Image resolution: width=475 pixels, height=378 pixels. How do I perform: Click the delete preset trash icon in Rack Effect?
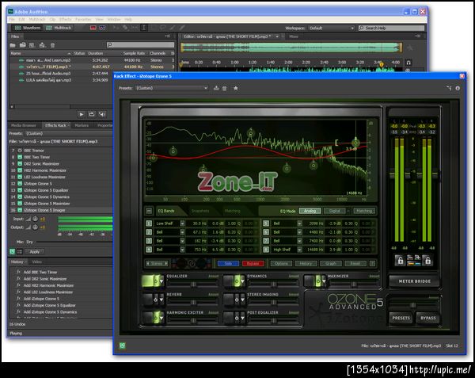(x=225, y=88)
